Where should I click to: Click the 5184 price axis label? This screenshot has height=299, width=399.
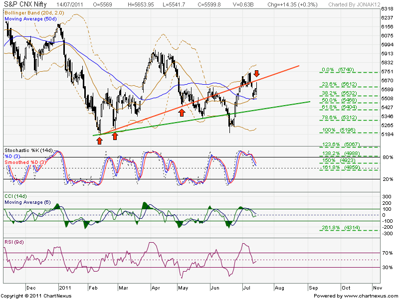click(387, 134)
